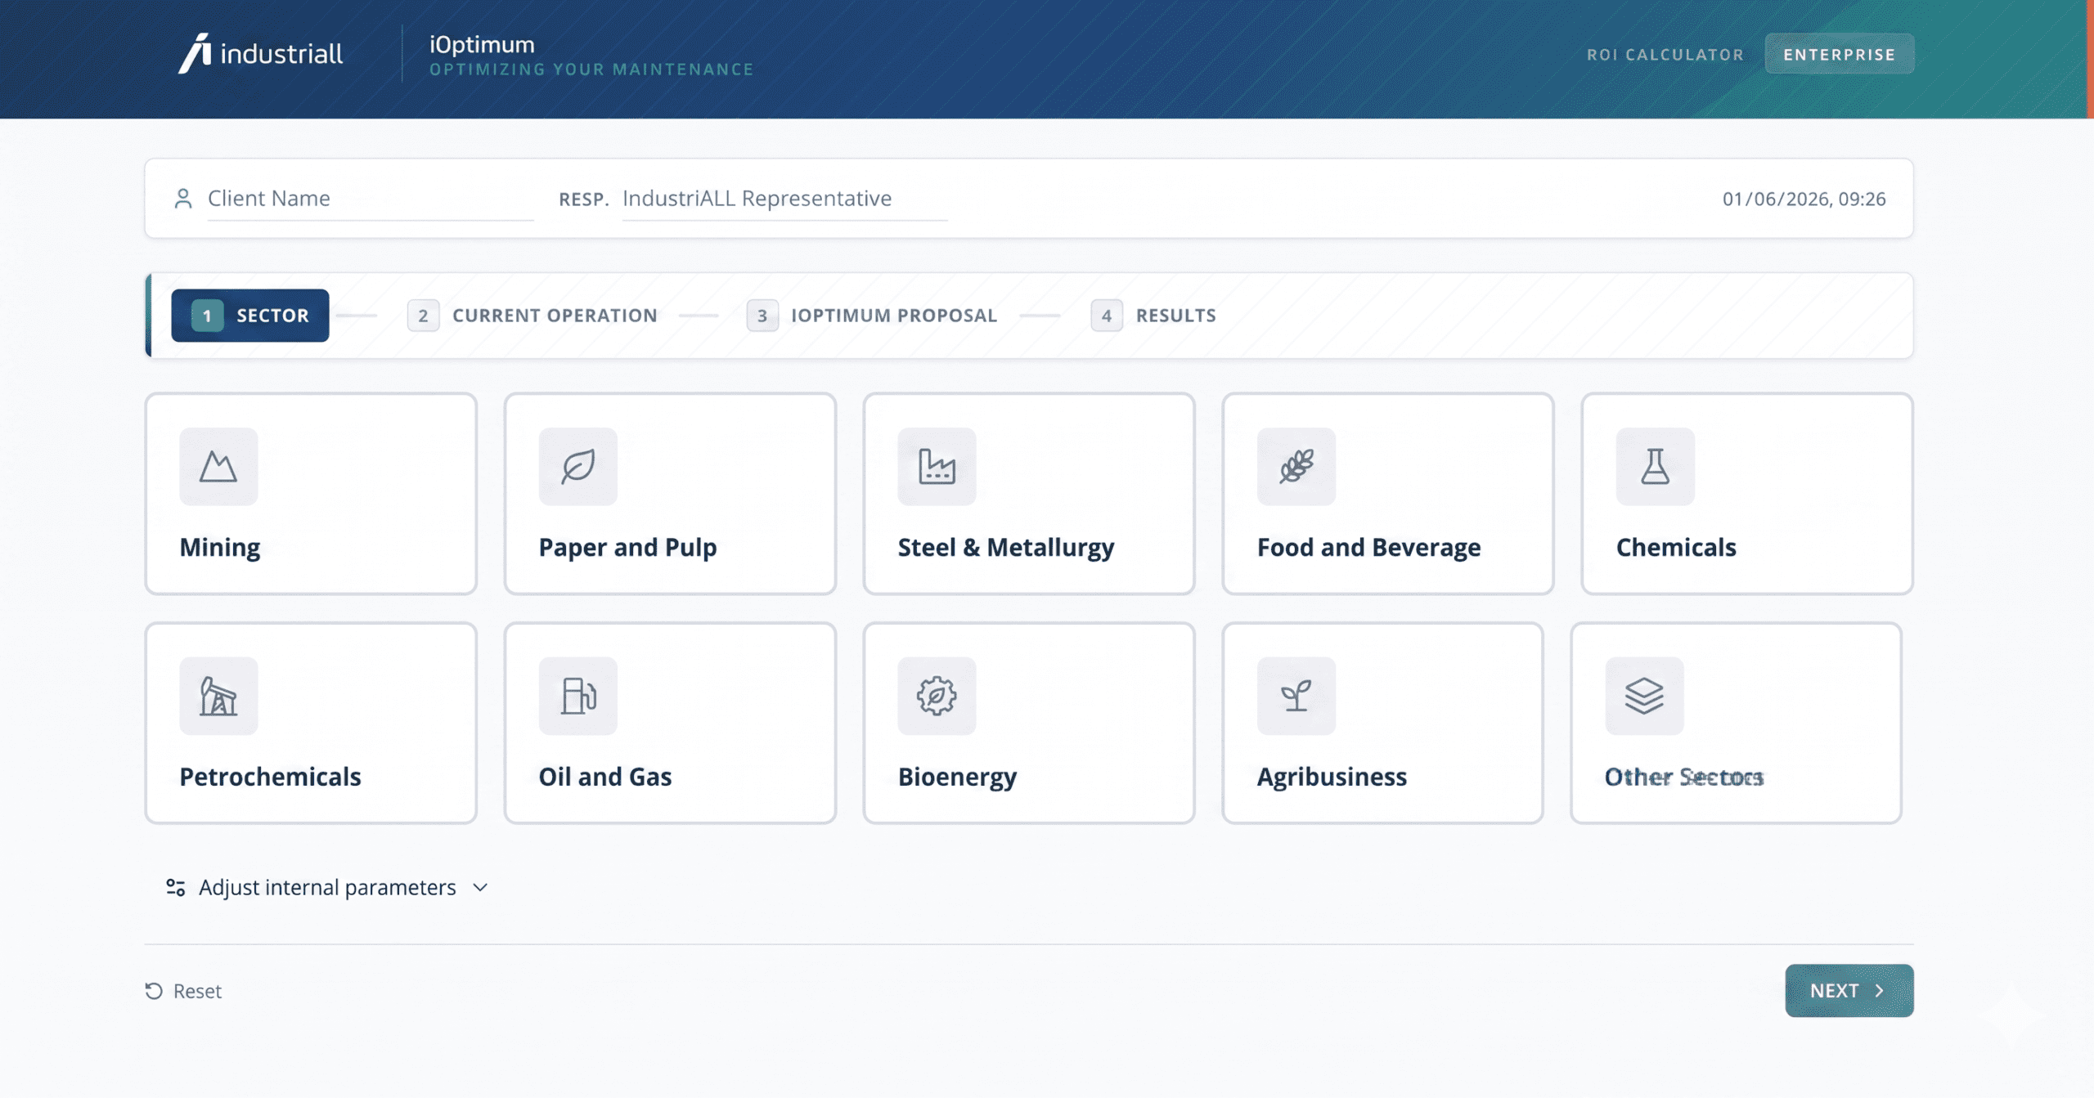Click the Food and Beverage wheat icon

point(1296,466)
